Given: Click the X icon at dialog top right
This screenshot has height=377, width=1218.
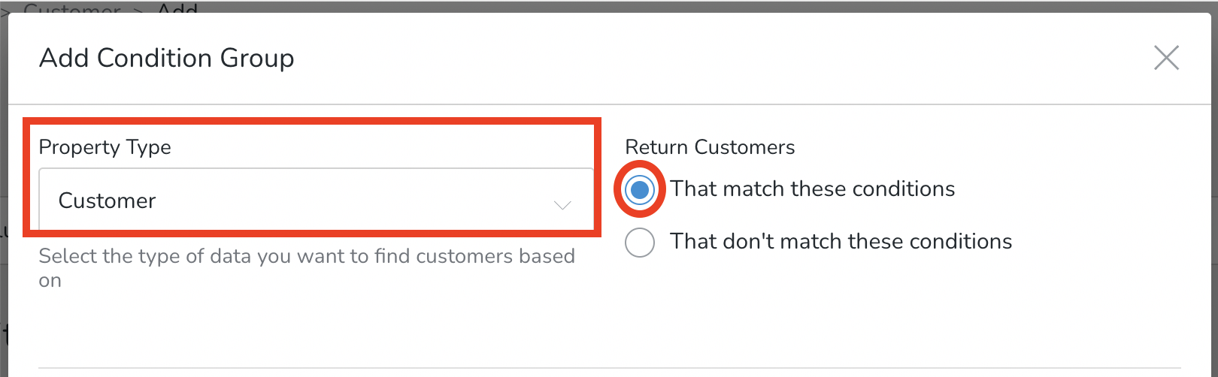Looking at the screenshot, I should pos(1166,58).
